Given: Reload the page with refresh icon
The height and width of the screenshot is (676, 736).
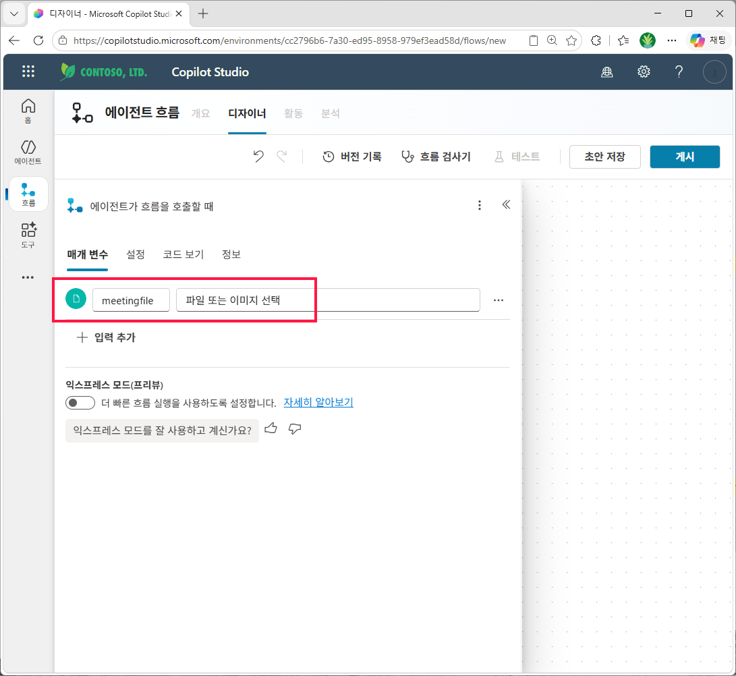Looking at the screenshot, I should [x=38, y=40].
